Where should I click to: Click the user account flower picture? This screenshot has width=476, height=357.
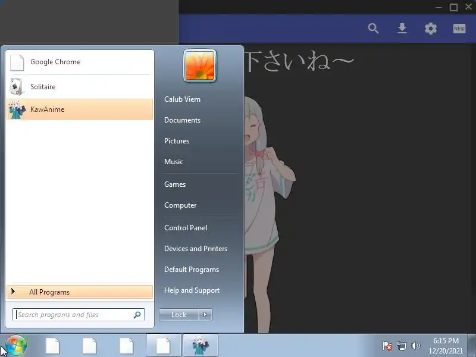click(x=200, y=65)
